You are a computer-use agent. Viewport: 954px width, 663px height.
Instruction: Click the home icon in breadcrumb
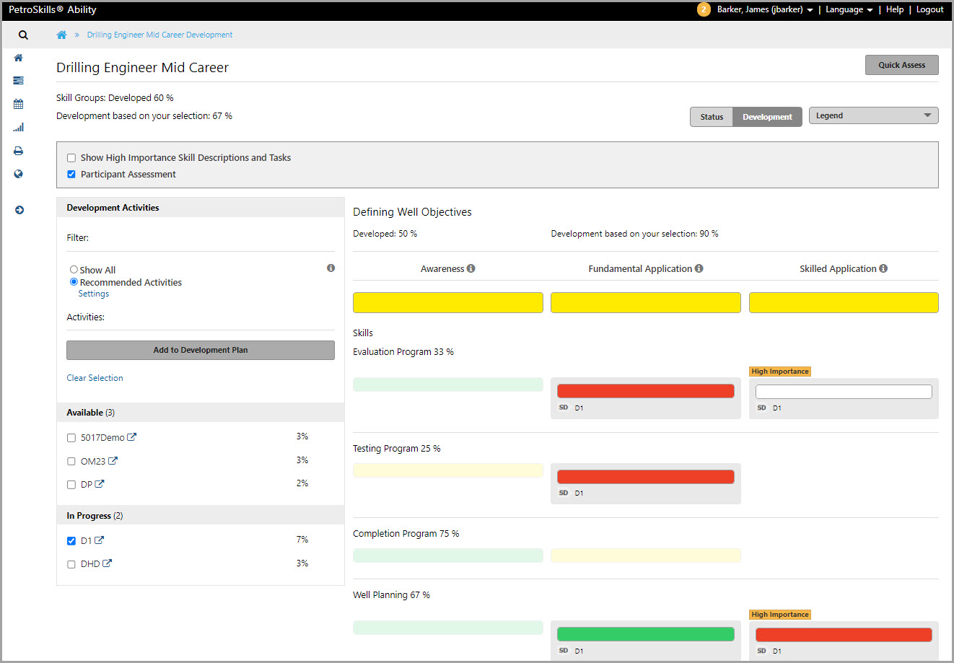point(62,35)
